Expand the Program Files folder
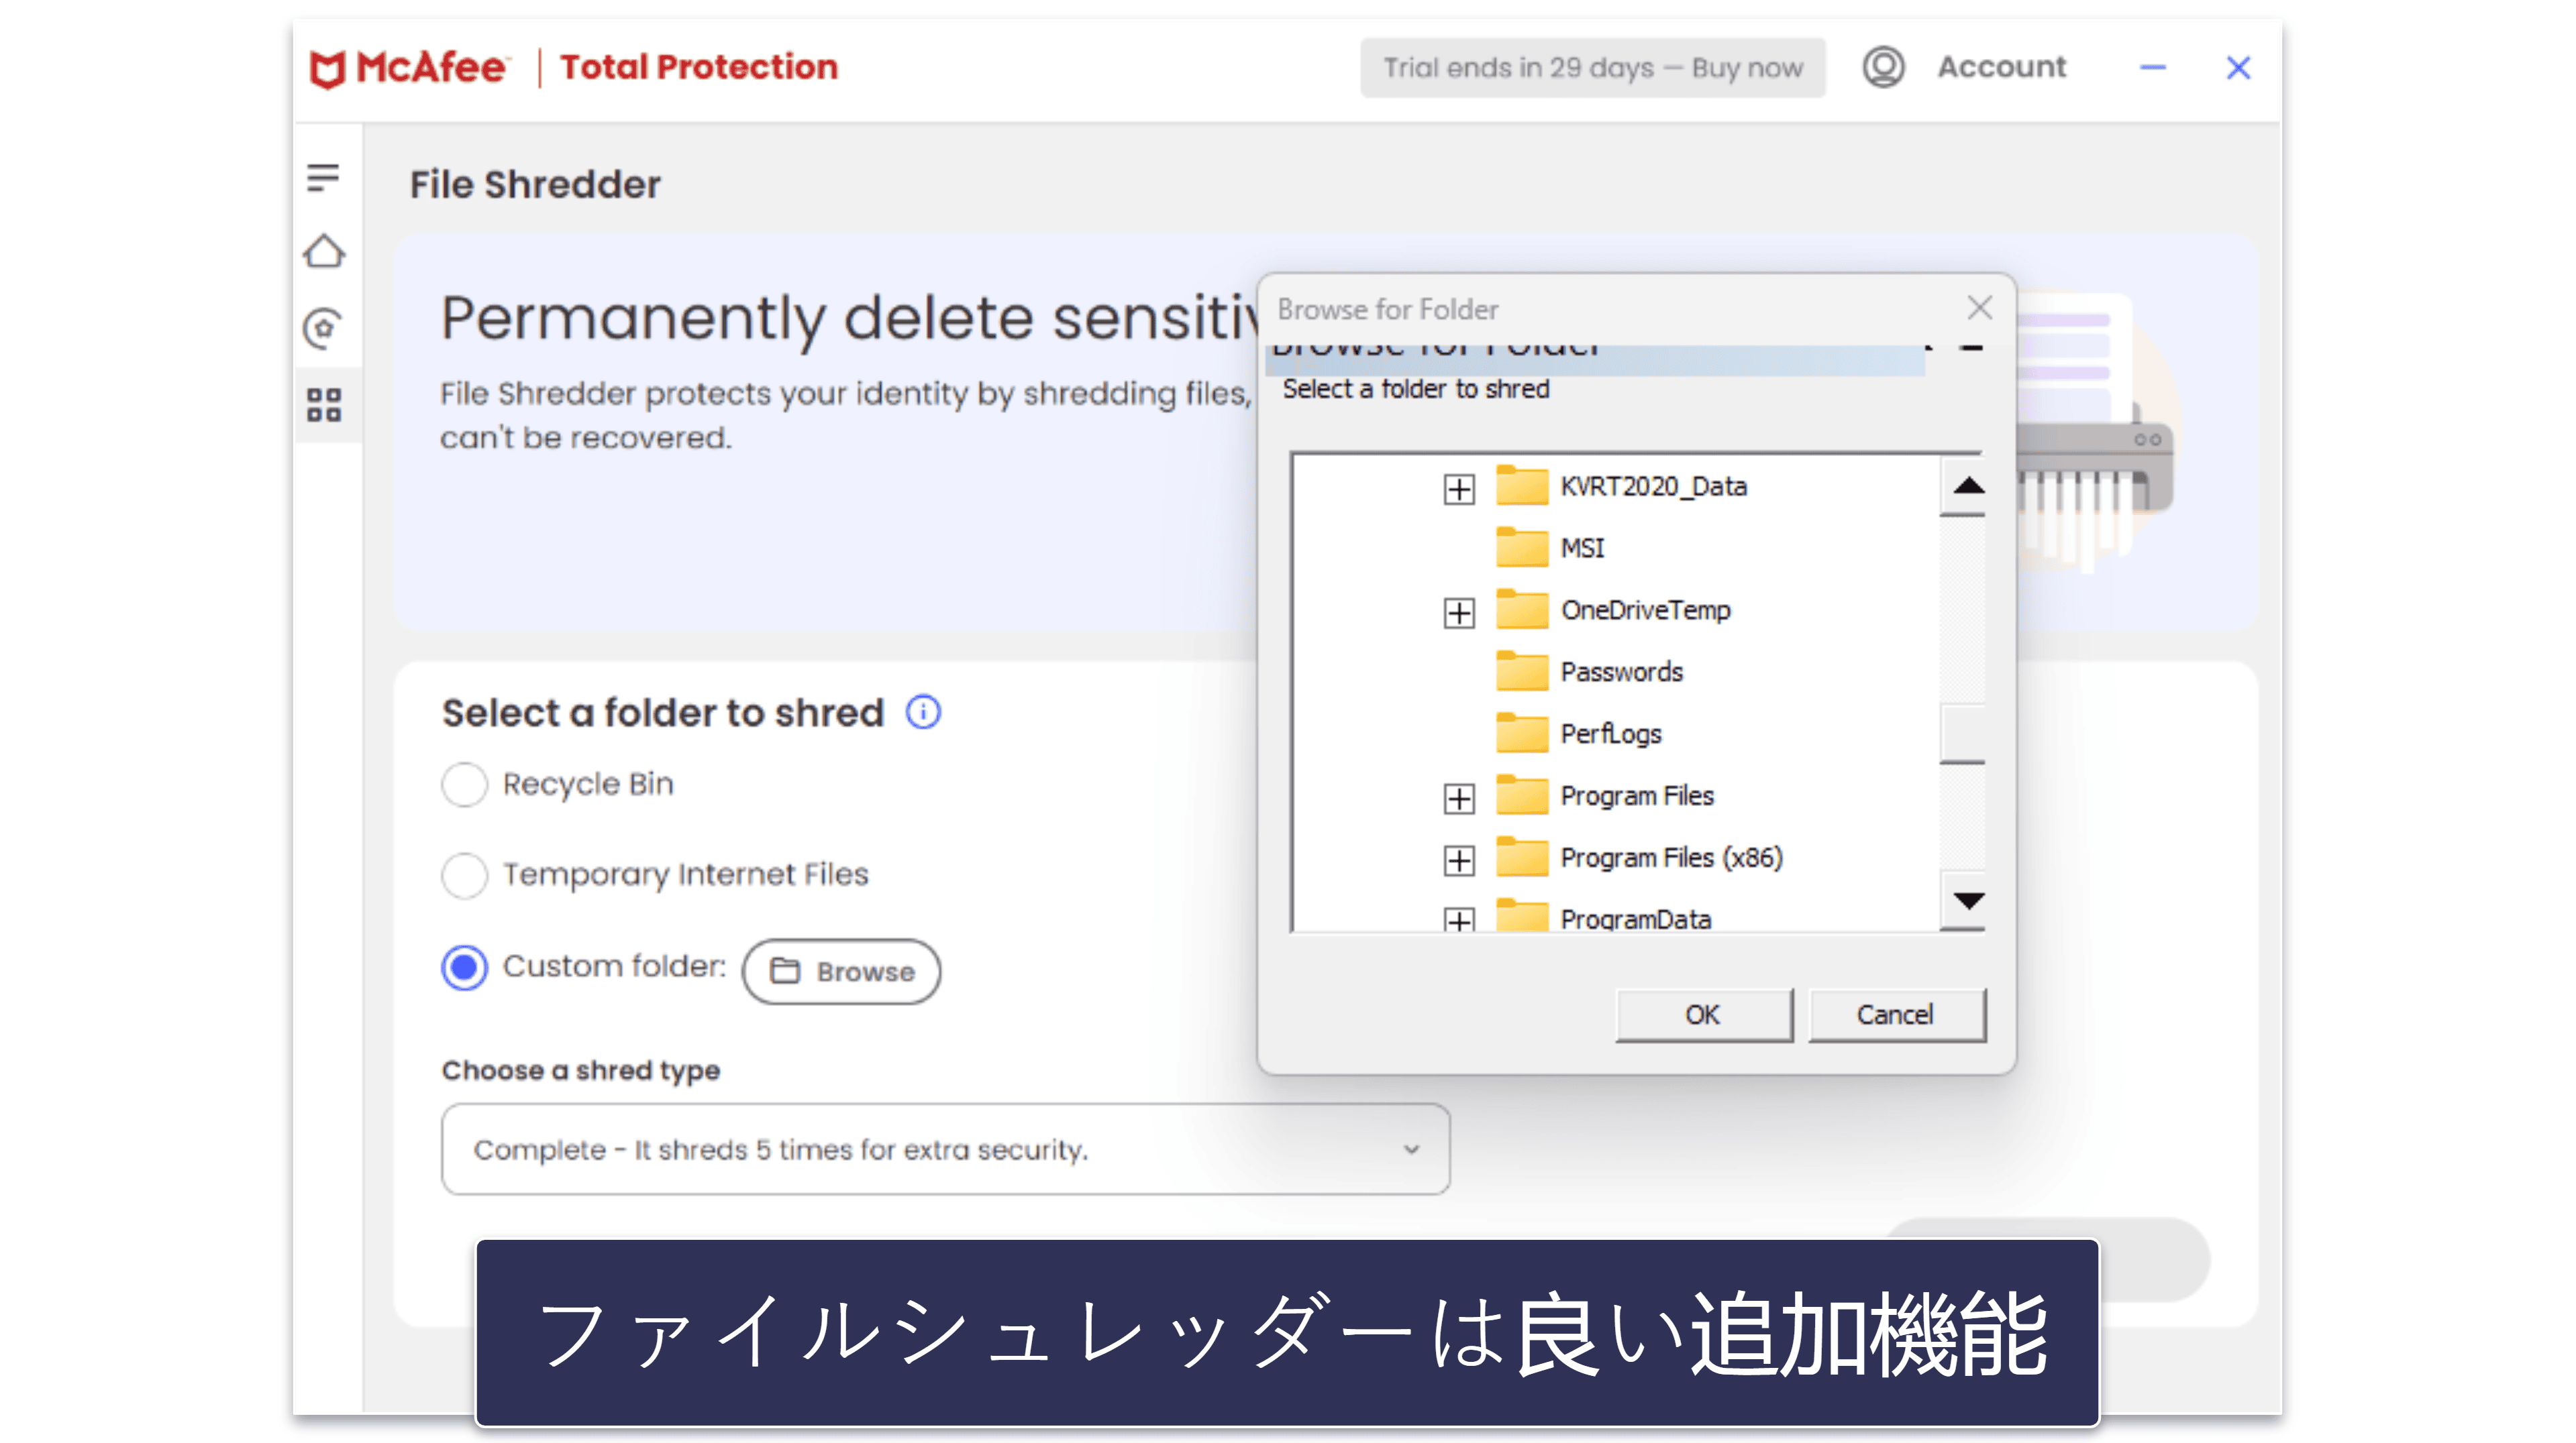 [x=1459, y=796]
